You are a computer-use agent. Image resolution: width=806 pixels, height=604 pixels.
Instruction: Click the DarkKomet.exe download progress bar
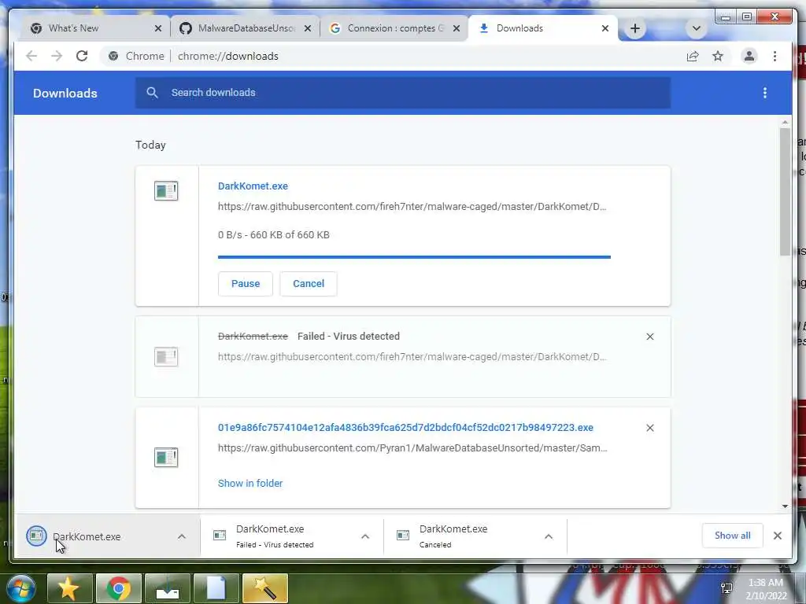click(x=414, y=257)
